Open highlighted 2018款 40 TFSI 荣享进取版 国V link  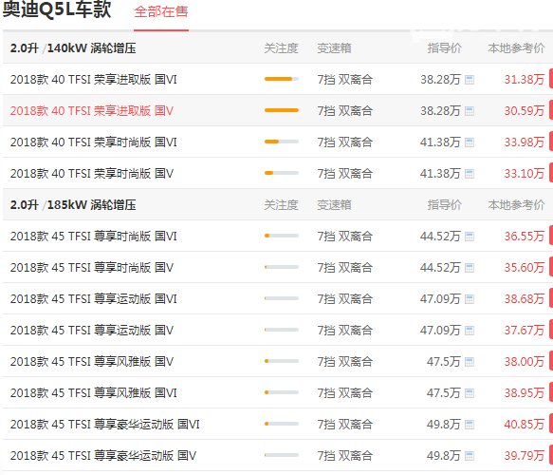pos(92,111)
